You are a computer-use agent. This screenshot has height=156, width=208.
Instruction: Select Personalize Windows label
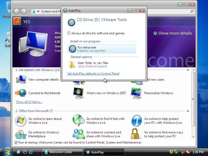pos(159,93)
